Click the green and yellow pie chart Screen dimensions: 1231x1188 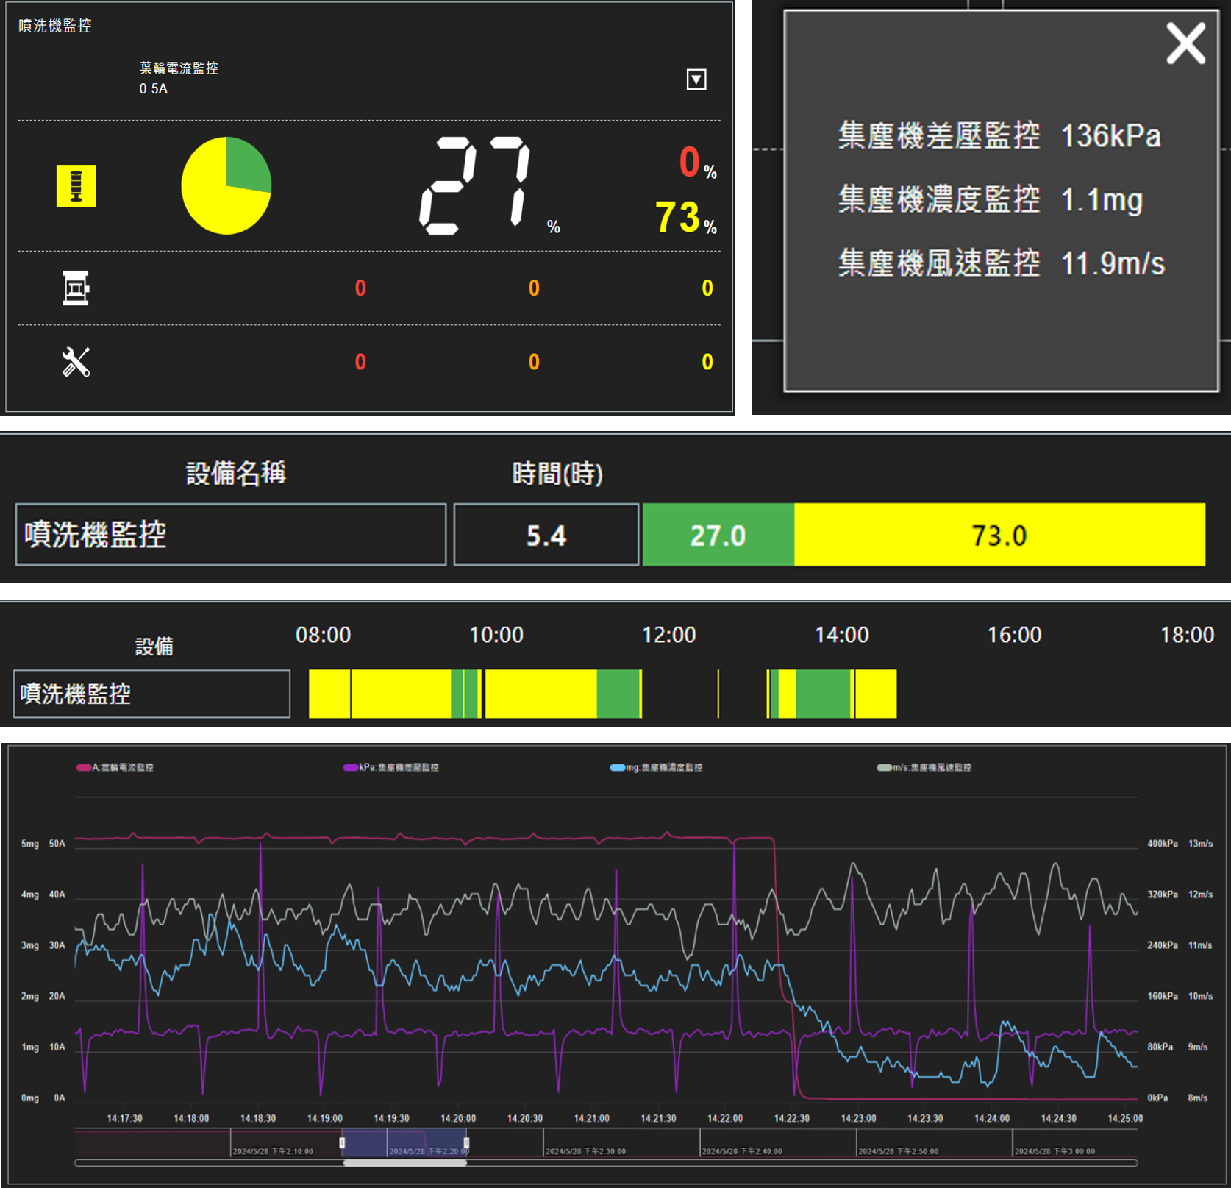(x=226, y=185)
